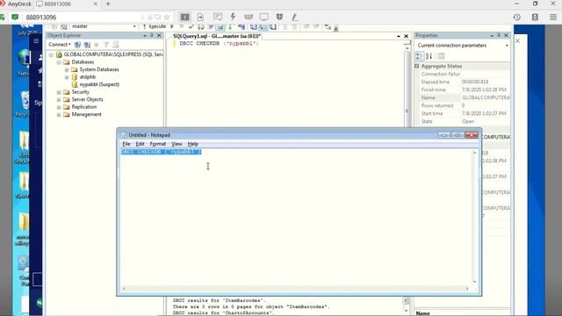Viewport: 562px width, 316px height.
Task: Click in the SQL query editor text
Action: coord(219,43)
